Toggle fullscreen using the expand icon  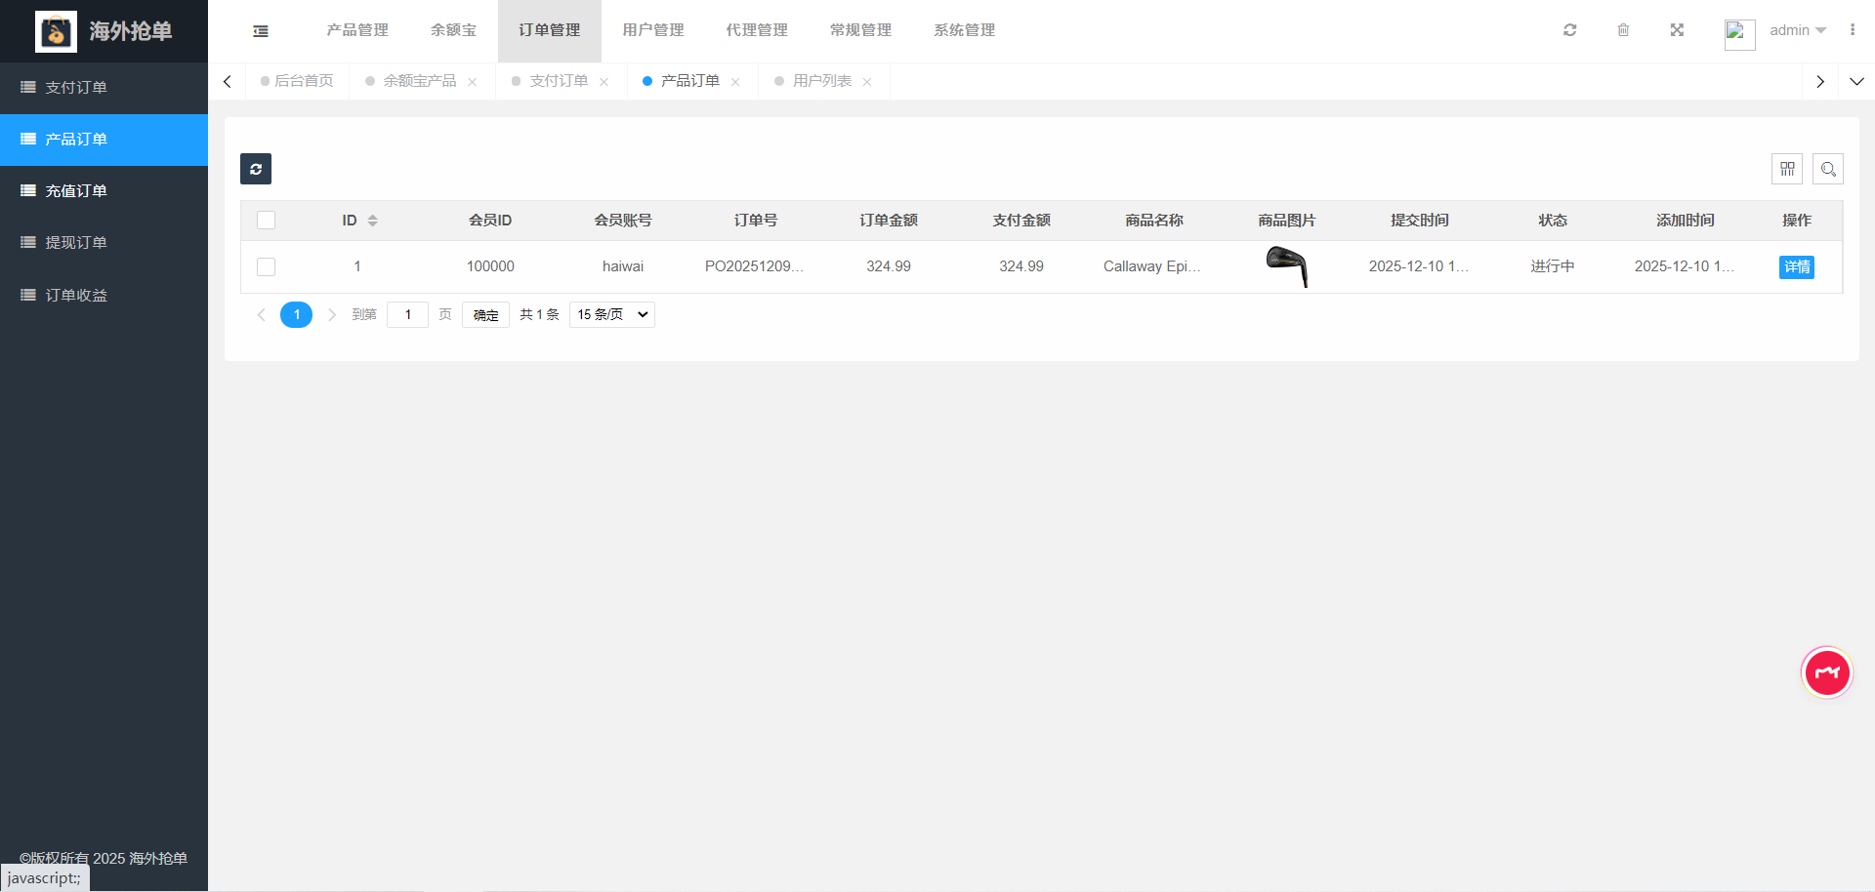(x=1677, y=30)
